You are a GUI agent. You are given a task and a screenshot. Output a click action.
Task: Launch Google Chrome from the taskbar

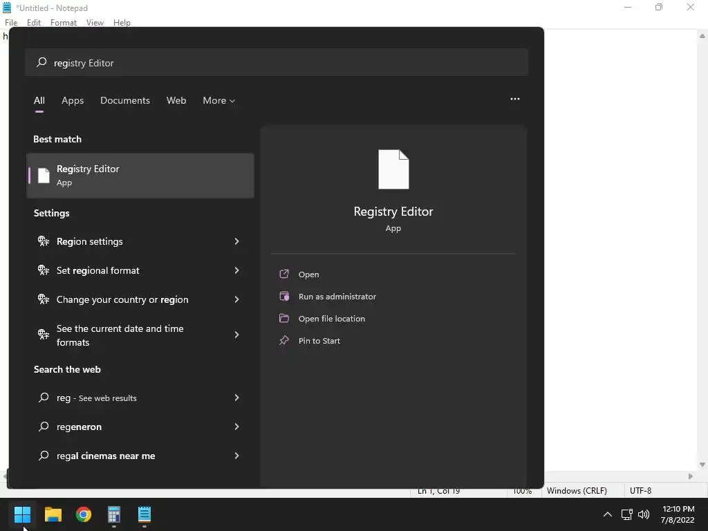coord(84,514)
